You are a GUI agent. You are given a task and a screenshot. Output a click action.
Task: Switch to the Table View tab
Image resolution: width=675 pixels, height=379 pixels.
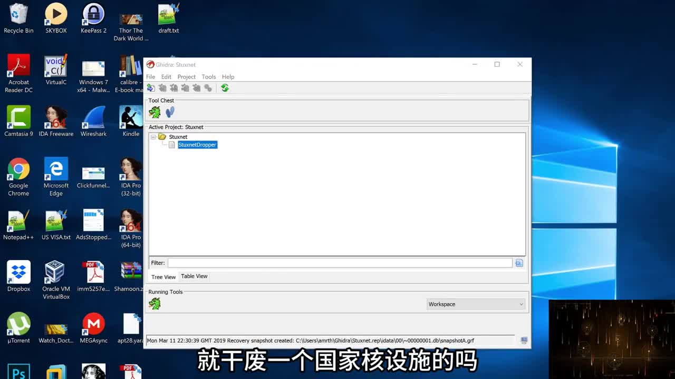tap(194, 276)
